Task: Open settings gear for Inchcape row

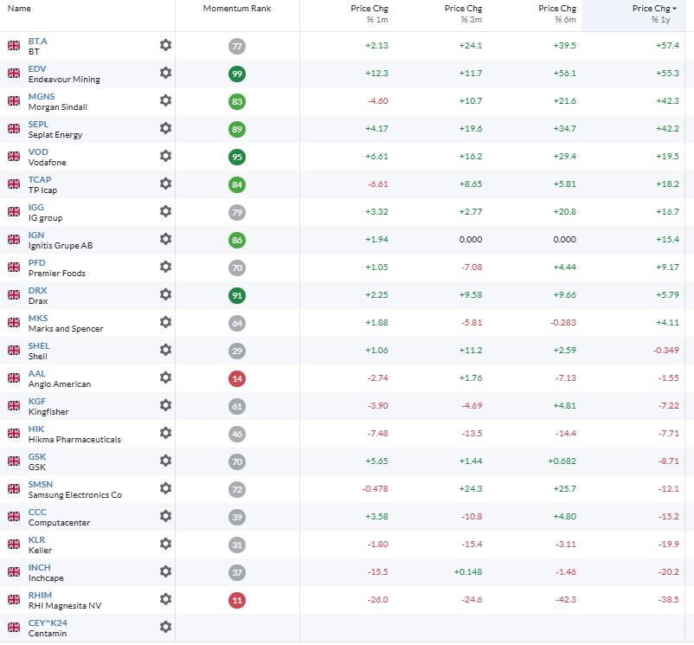Action: (x=165, y=571)
